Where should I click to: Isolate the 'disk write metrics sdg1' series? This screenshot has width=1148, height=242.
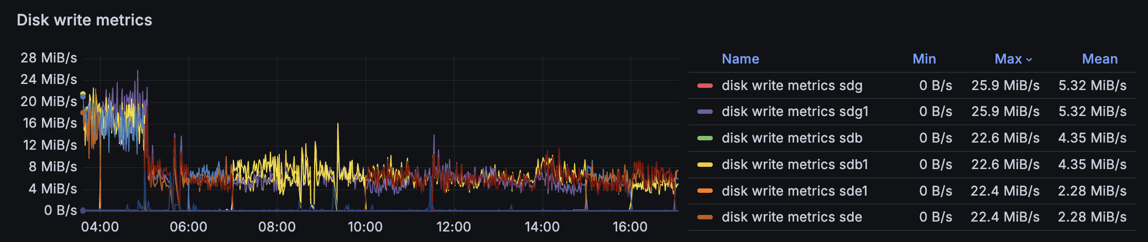795,112
